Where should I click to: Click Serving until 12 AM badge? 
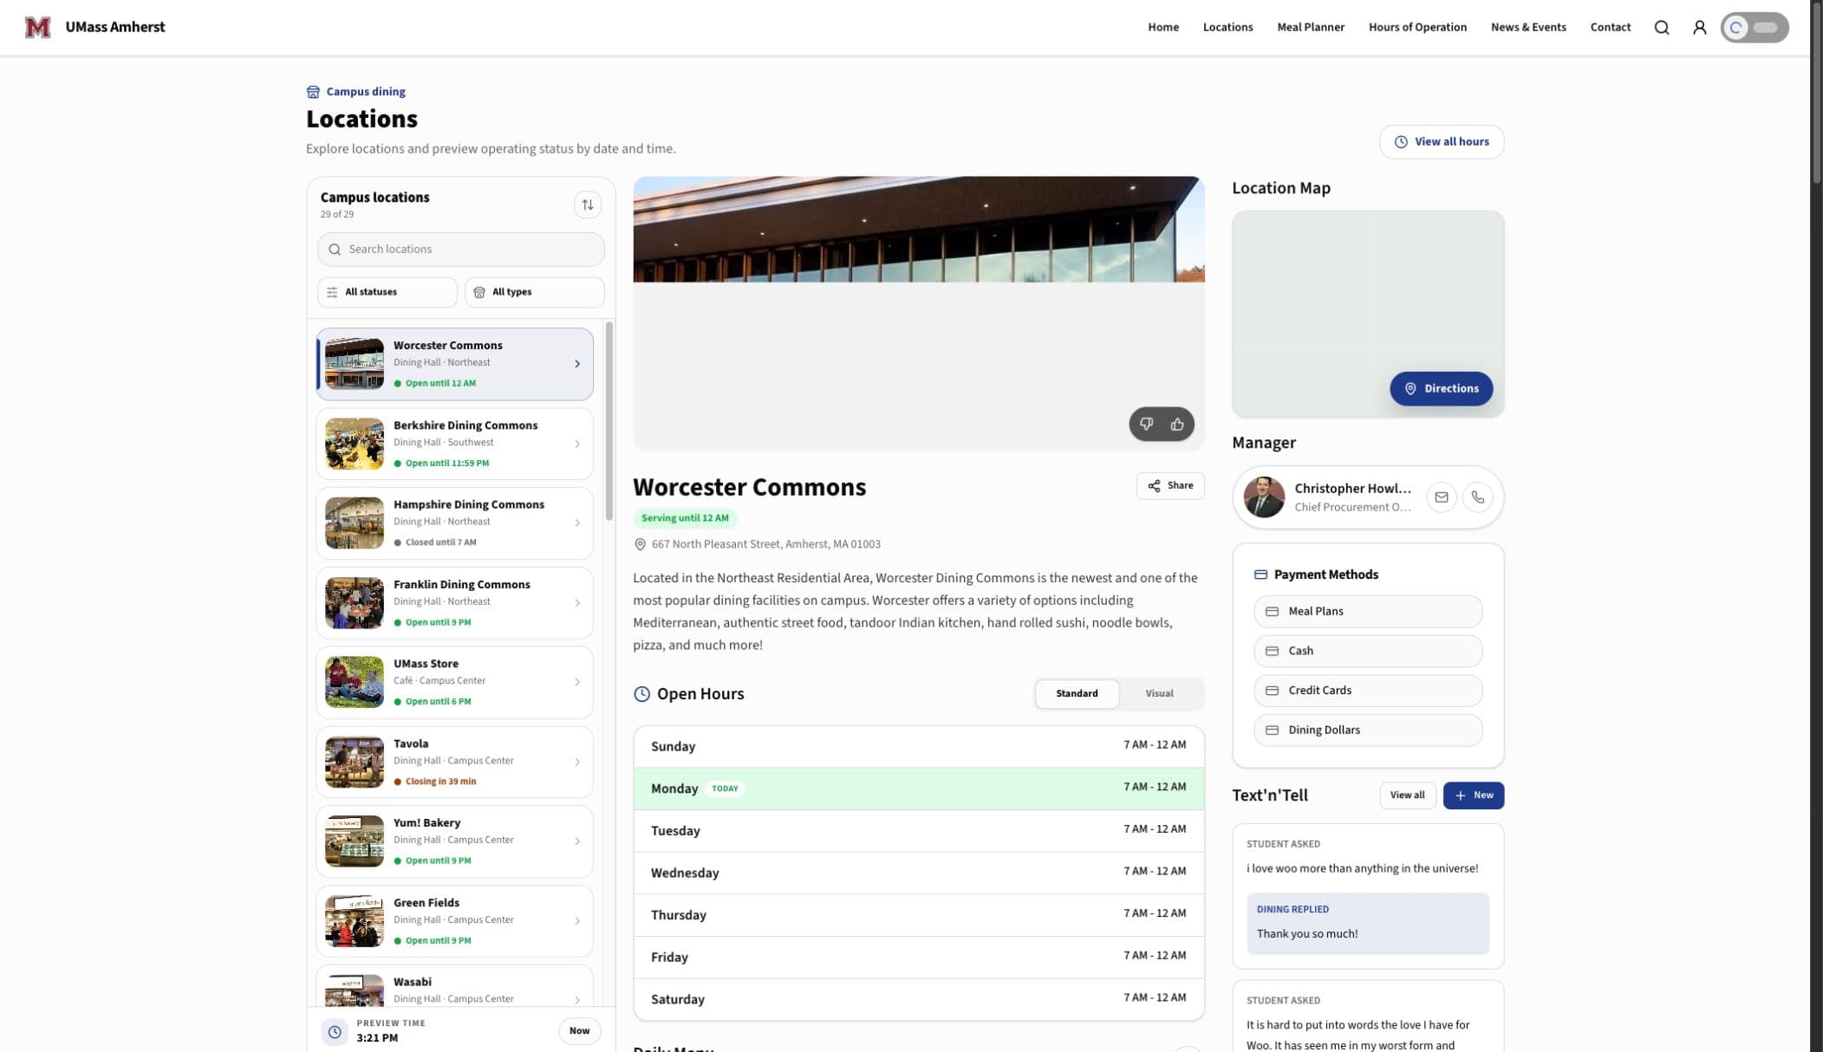pyautogui.click(x=684, y=518)
